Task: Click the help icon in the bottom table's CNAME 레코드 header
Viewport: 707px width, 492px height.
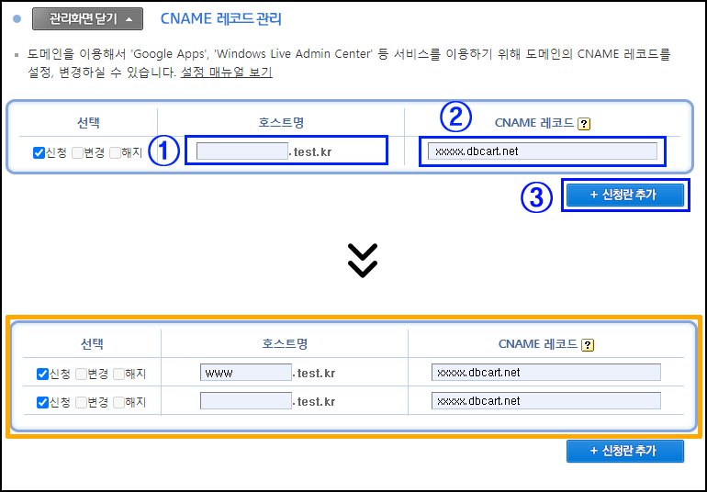Action: click(x=588, y=345)
